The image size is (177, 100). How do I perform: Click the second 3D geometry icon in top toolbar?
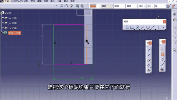click(x=82, y=6)
